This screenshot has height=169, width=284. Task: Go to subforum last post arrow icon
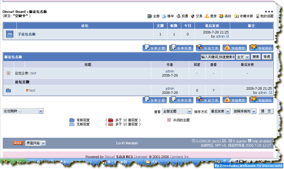(227, 36)
